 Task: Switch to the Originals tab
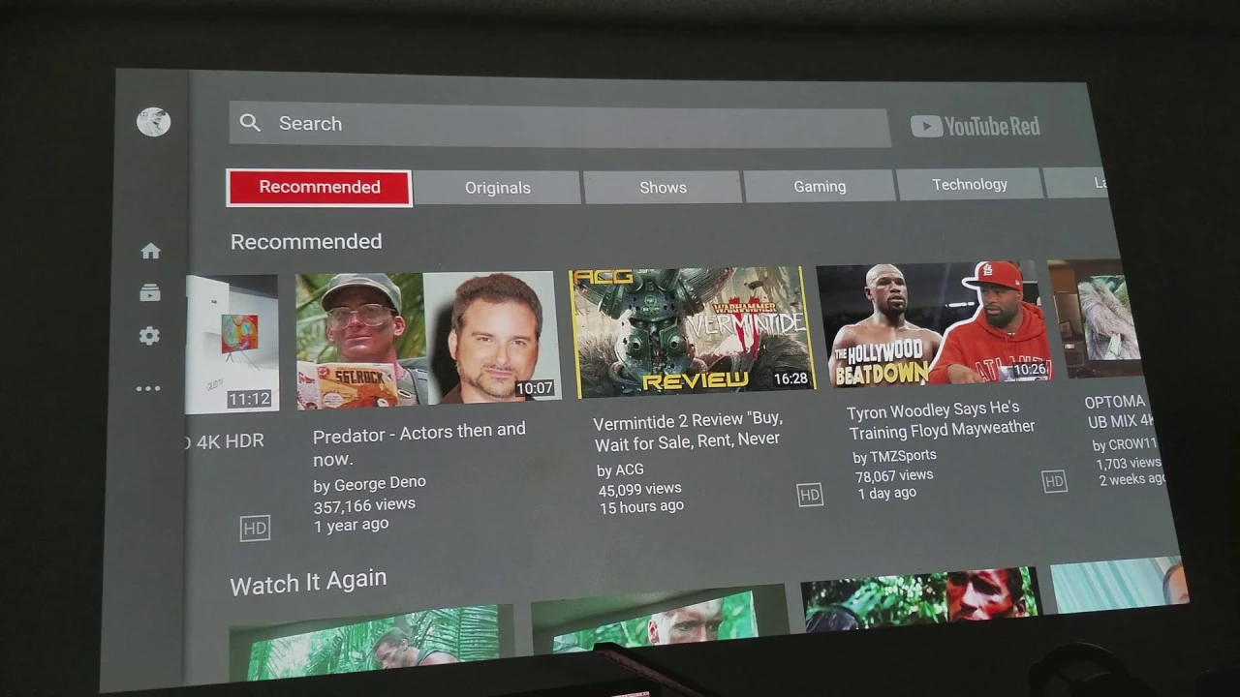[x=498, y=188]
